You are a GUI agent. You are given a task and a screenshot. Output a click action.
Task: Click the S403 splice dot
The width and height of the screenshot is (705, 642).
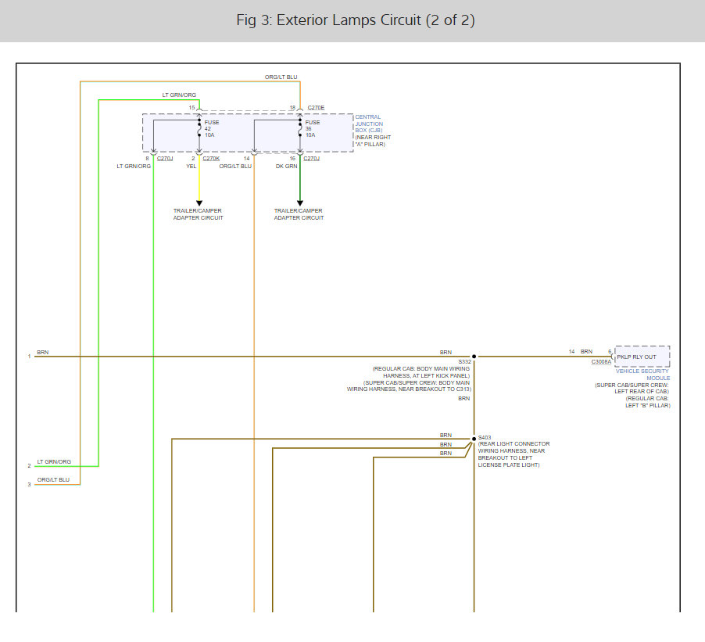tap(474, 439)
